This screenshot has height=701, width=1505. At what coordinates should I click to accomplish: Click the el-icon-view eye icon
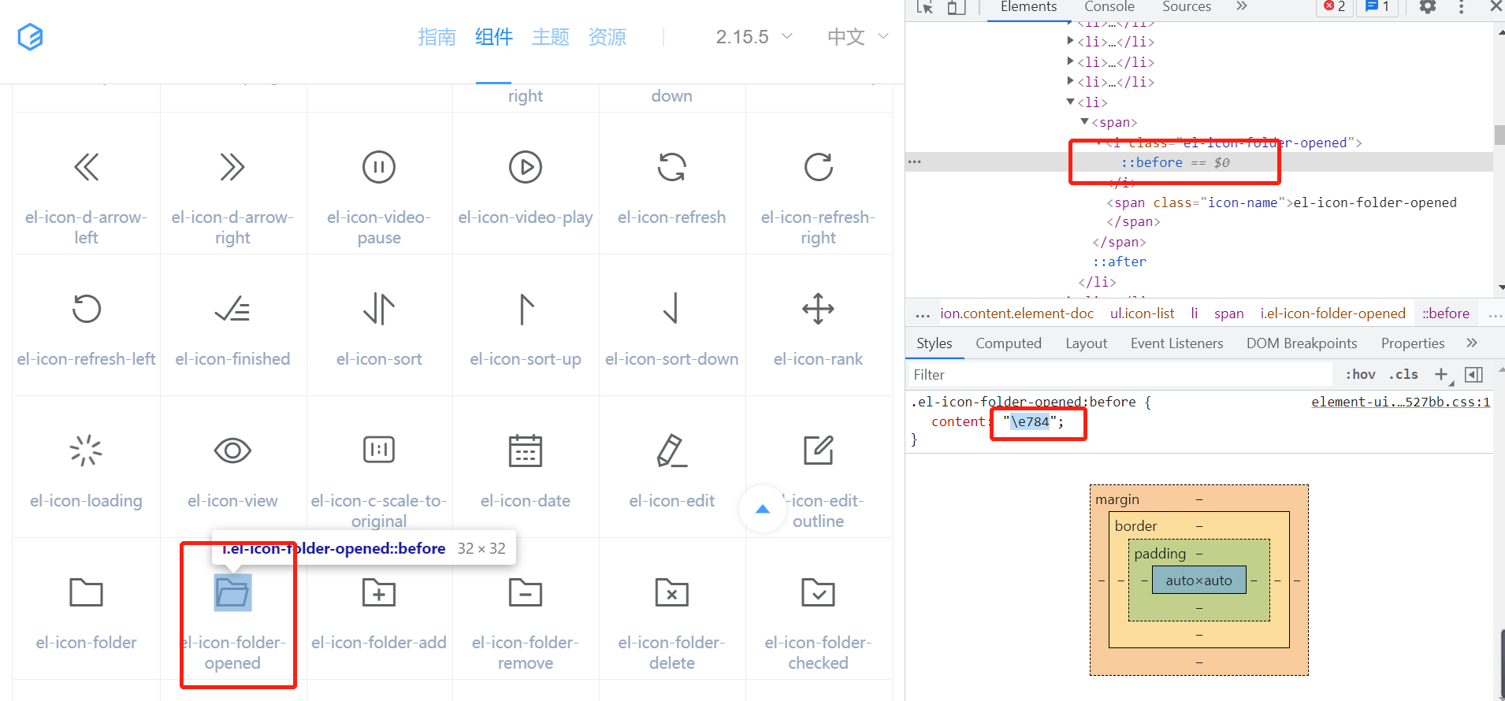232,451
